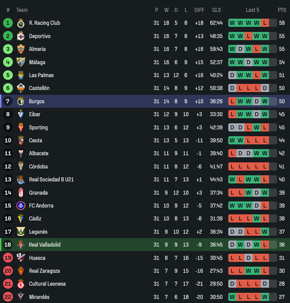290x303 pixels.
Task: Open the Cultural Leonesa team link
Action: (x=47, y=284)
